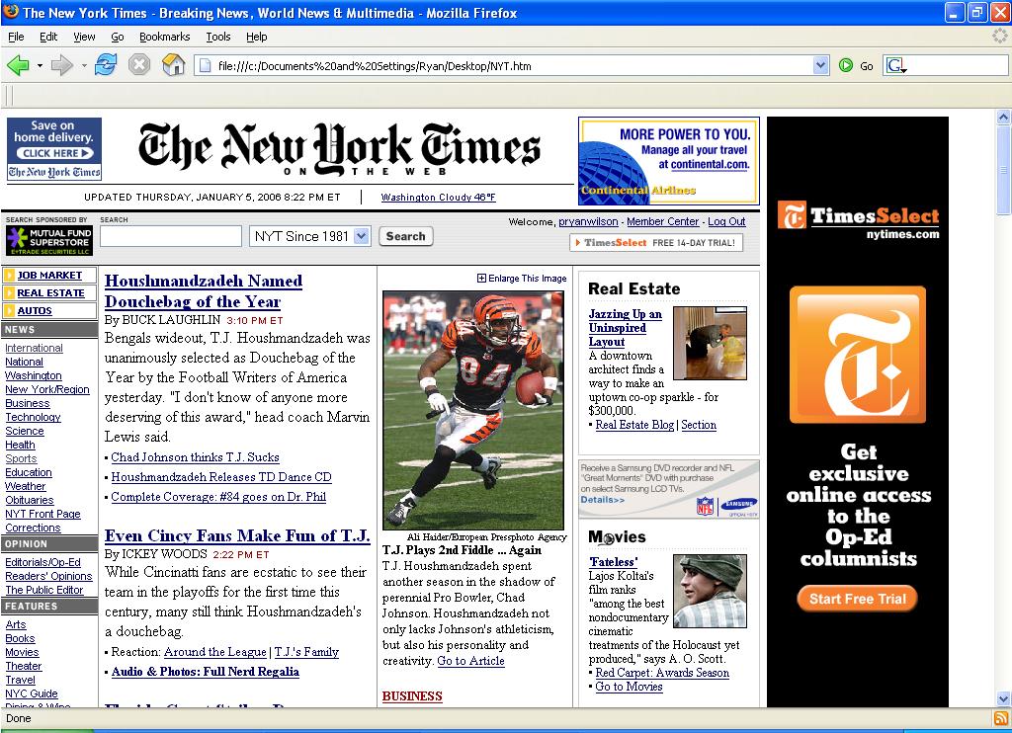The image size is (1012, 733).
Task: Open Washington Cloudy 46°F weather link
Action: click(438, 197)
